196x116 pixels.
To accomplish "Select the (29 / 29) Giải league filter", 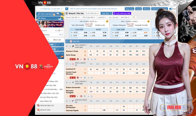I will (113, 17).
